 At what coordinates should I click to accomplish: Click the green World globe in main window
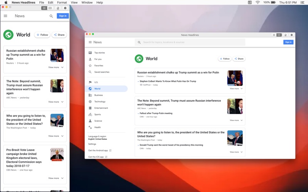point(139,59)
